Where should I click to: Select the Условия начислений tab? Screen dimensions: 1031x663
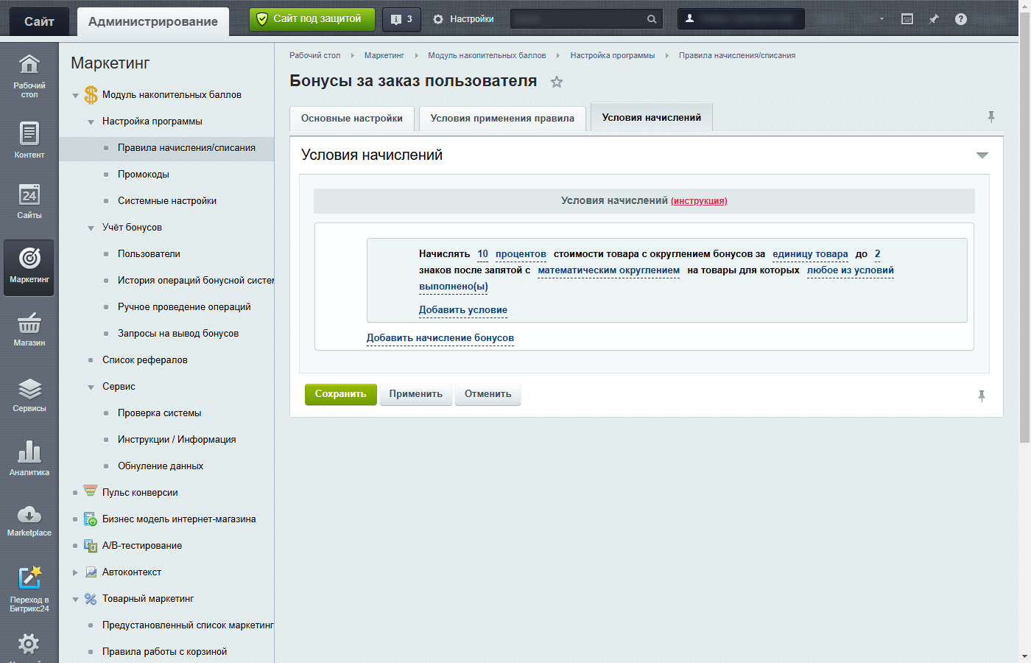(x=651, y=117)
